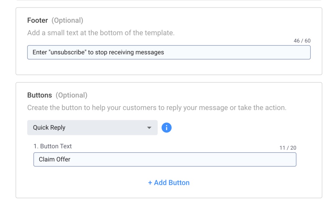Image resolution: width=335 pixels, height=216 pixels.
Task: Select the "1. Button Text" label
Action: [53, 146]
